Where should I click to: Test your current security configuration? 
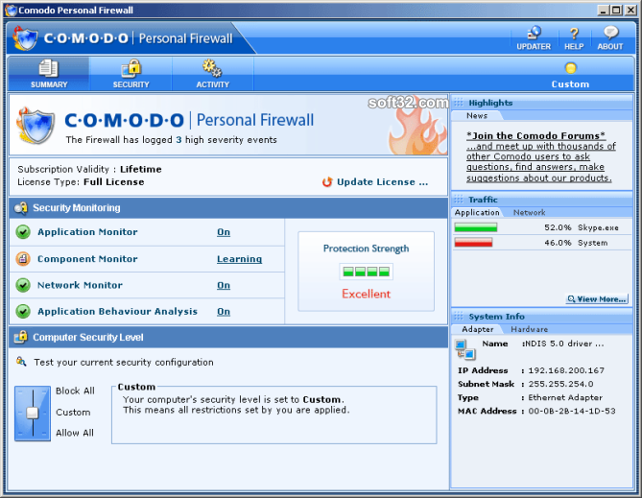(x=124, y=363)
